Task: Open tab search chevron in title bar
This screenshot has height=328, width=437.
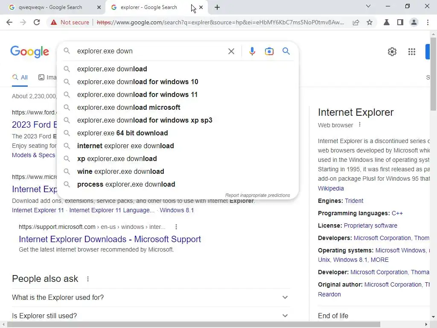Action: [x=368, y=6]
